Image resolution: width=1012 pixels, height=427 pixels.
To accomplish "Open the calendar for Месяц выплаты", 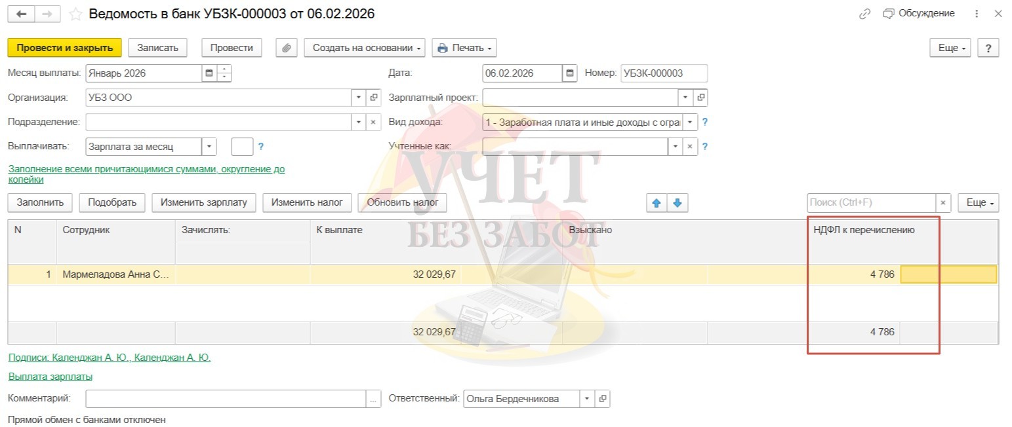I will point(209,73).
